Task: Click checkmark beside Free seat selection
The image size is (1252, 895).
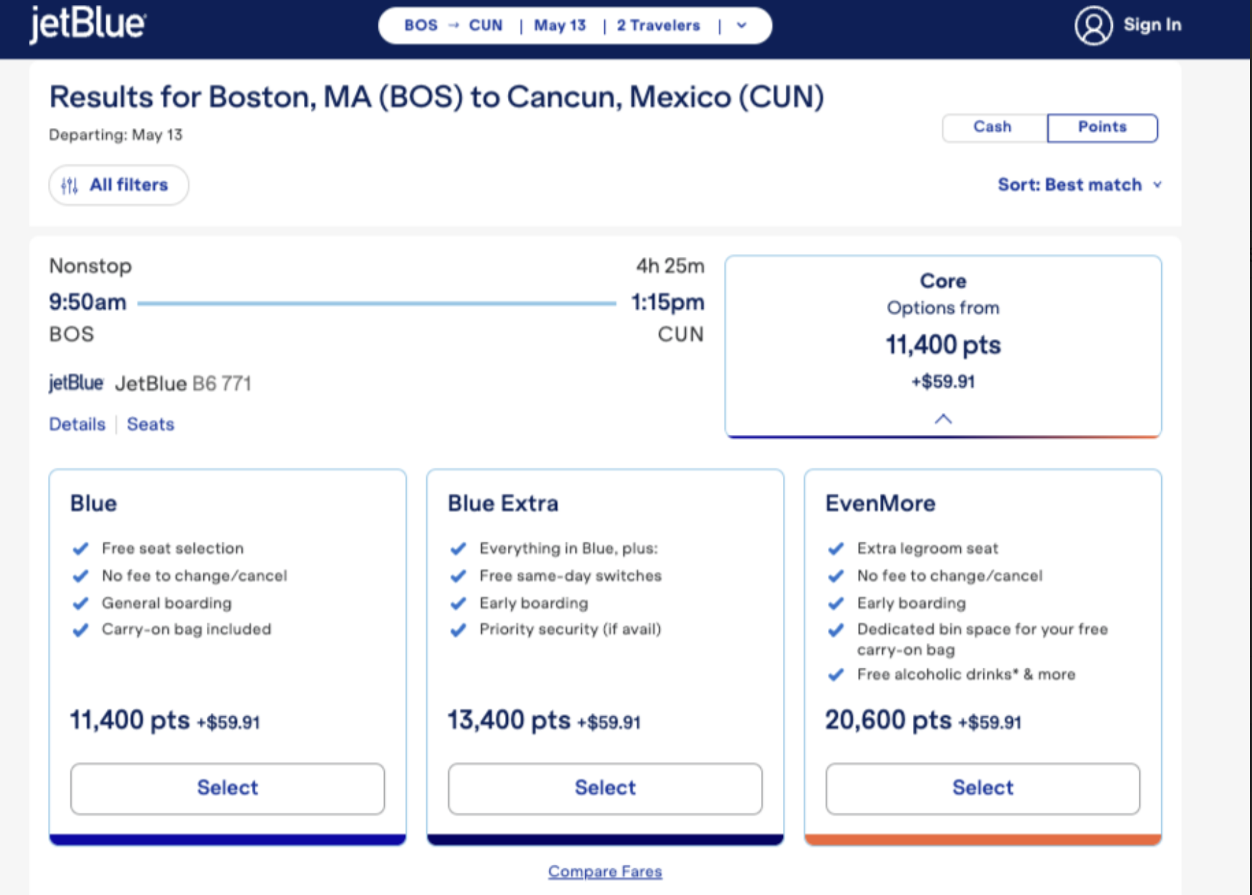Action: [81, 549]
